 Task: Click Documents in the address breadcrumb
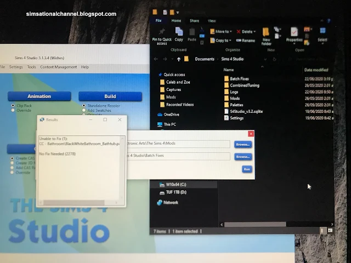coord(205,59)
